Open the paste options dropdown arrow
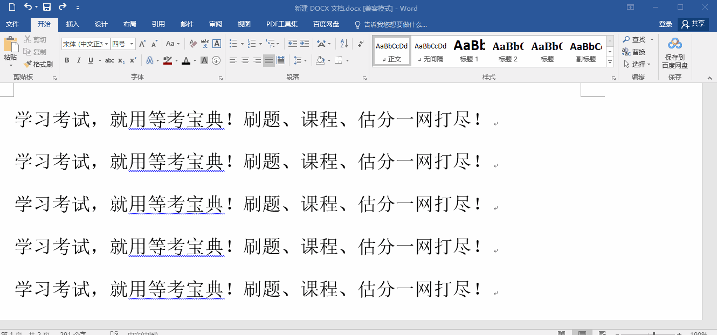Image resolution: width=717 pixels, height=335 pixels. click(x=10, y=66)
